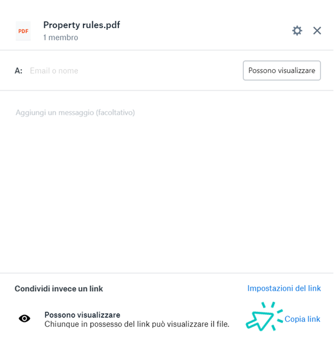Click the divider above the link section
Screen dimensions: 334x343
(x=166, y=273)
